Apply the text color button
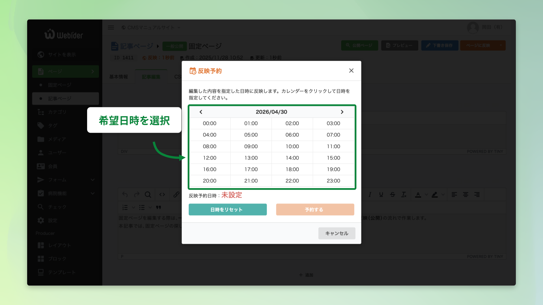This screenshot has height=305, width=543. tap(418, 195)
